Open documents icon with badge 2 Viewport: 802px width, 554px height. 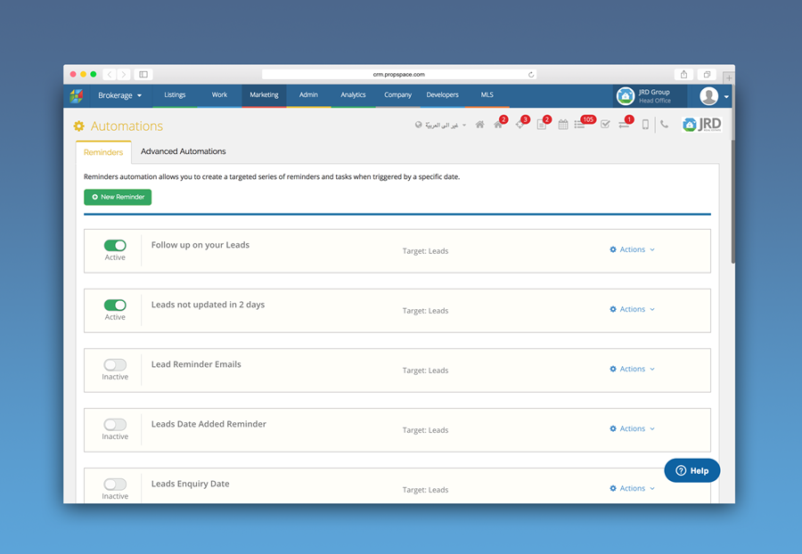[541, 124]
